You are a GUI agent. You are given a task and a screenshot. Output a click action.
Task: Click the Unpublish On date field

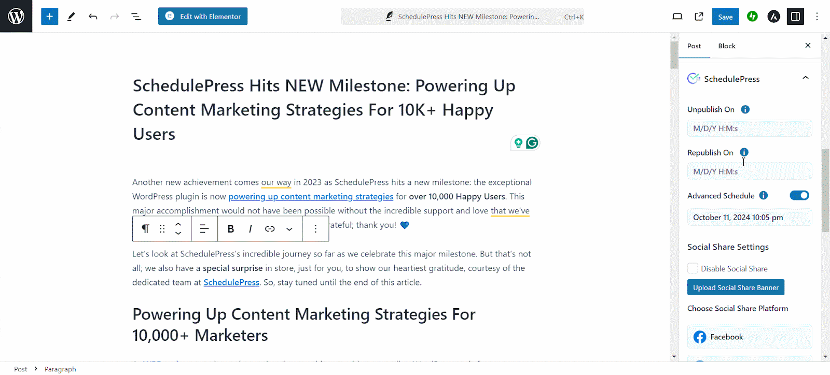tap(750, 128)
